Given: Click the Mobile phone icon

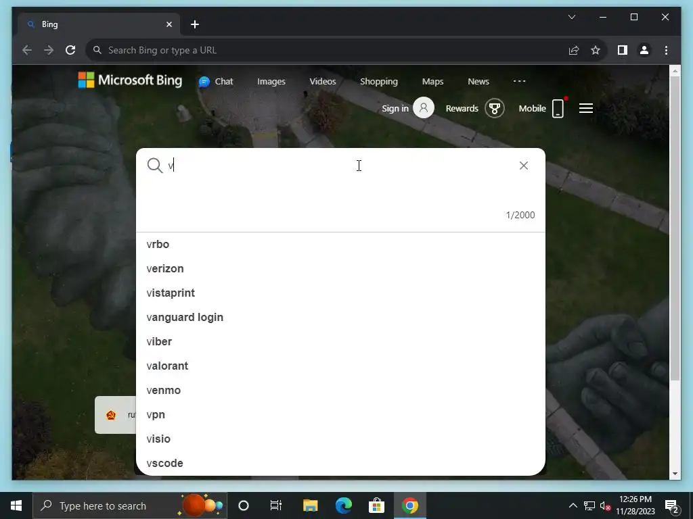Looking at the screenshot, I should (558, 108).
